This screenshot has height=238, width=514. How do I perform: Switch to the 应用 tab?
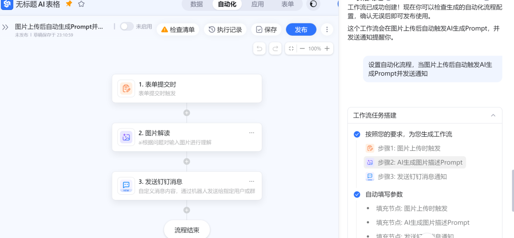257,4
